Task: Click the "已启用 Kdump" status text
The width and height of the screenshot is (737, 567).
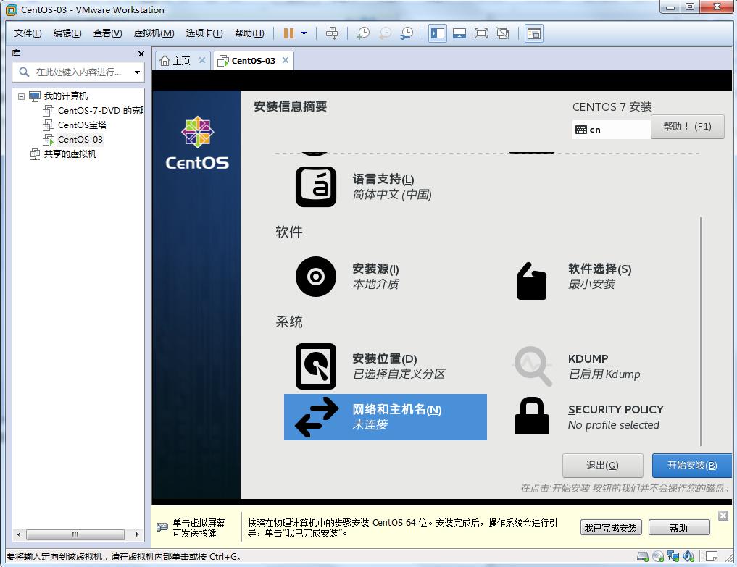Action: tap(604, 374)
